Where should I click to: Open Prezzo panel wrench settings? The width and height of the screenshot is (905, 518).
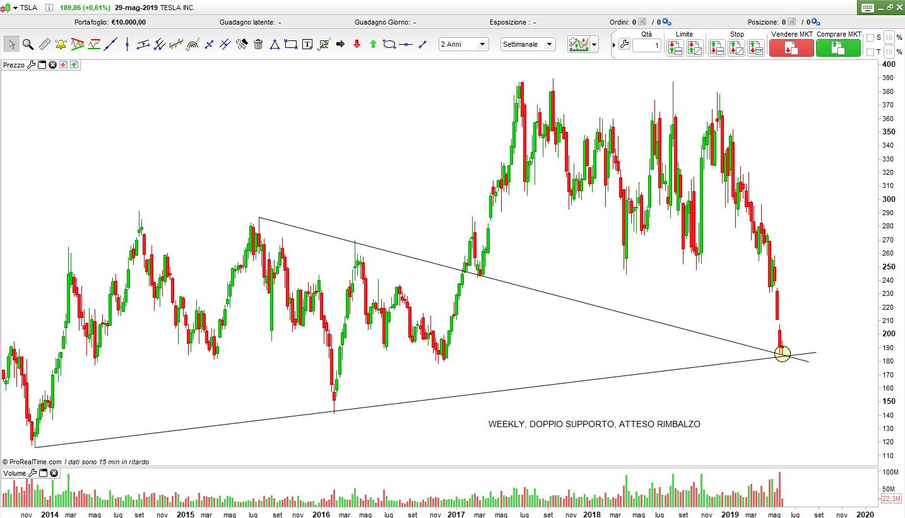(32, 65)
